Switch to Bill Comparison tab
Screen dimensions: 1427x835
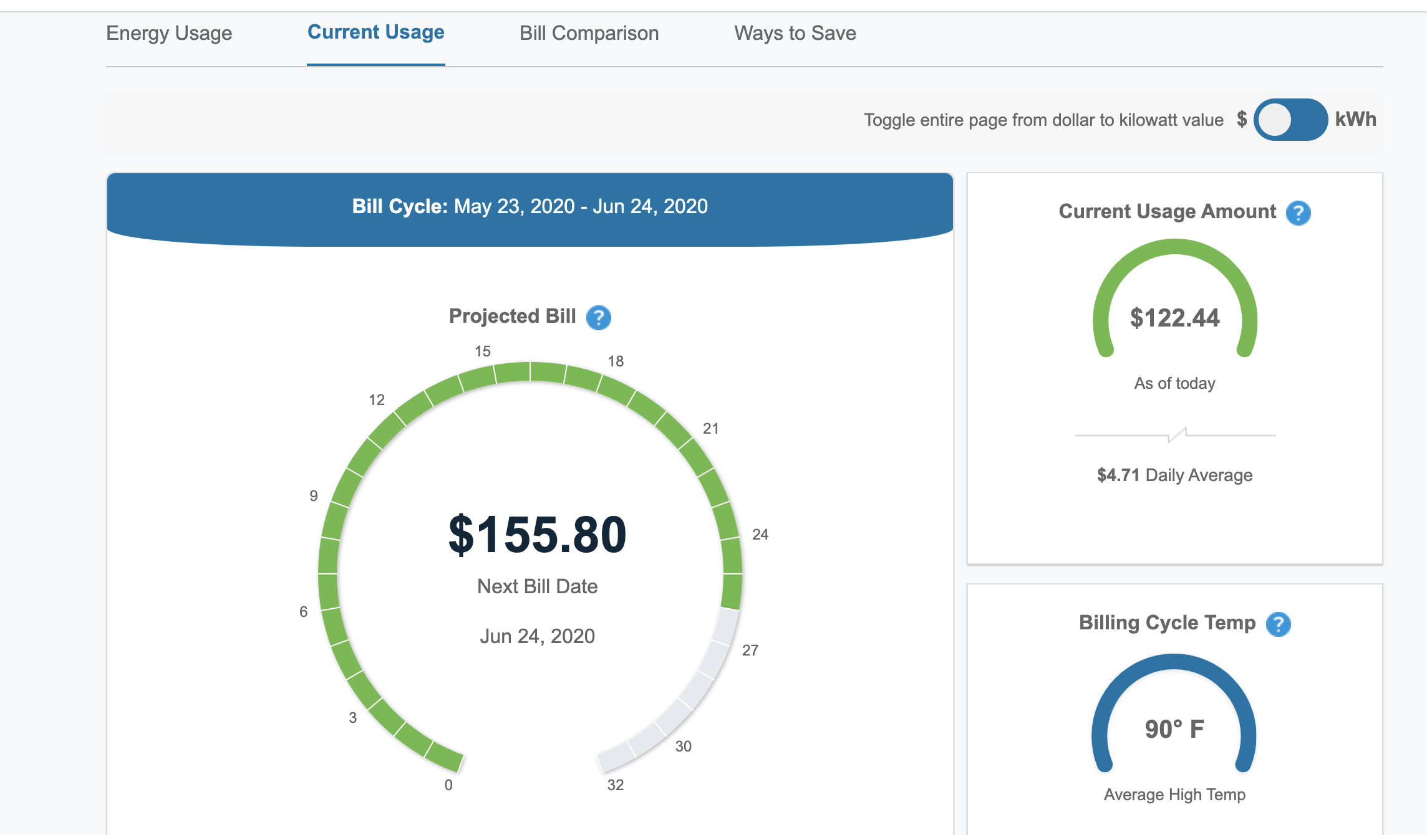589,33
